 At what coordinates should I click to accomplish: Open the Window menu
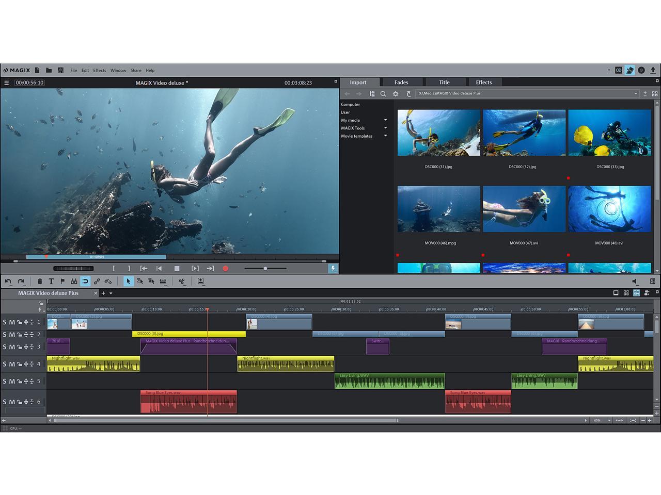118,71
